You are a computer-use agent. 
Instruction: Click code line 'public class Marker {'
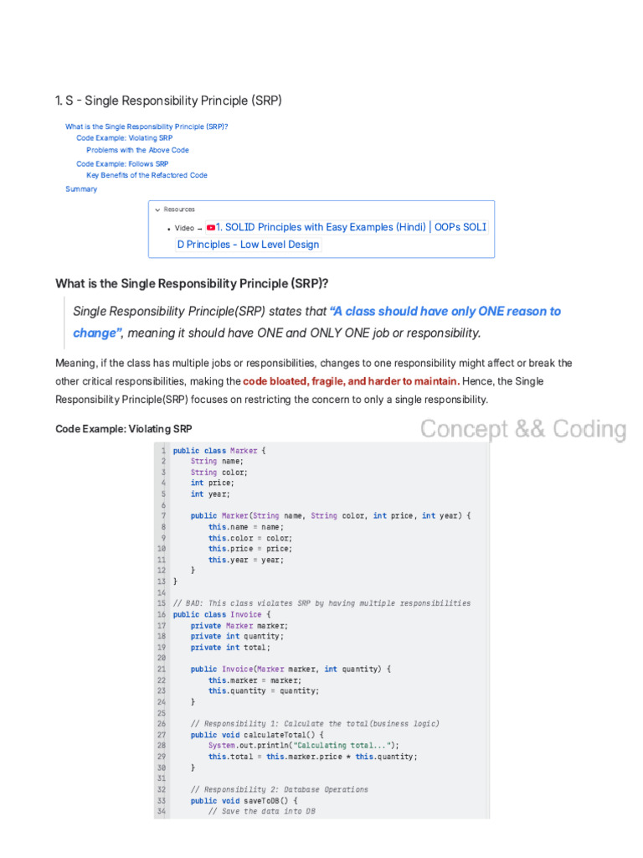(x=219, y=451)
